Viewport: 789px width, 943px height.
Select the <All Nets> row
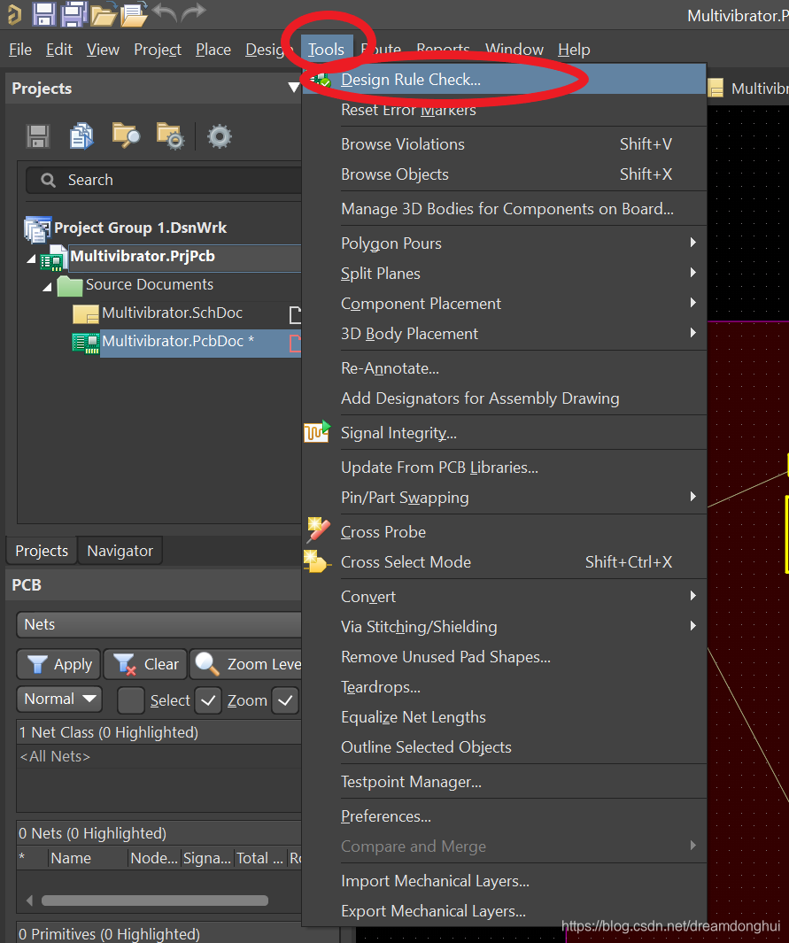click(x=159, y=756)
